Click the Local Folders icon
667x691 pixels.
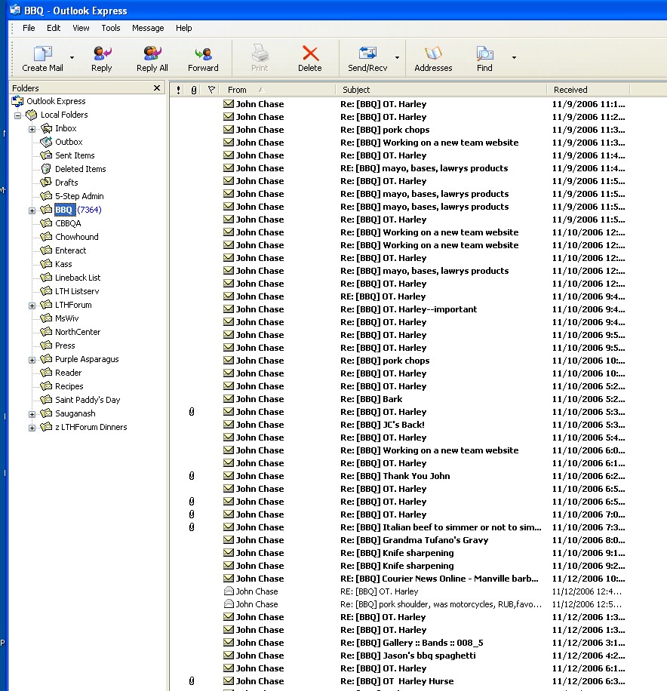coord(31,115)
